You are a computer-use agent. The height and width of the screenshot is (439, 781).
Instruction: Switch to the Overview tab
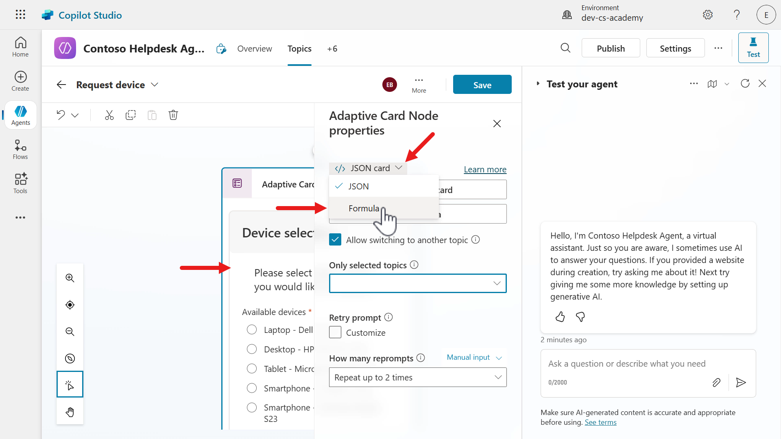[x=255, y=49]
